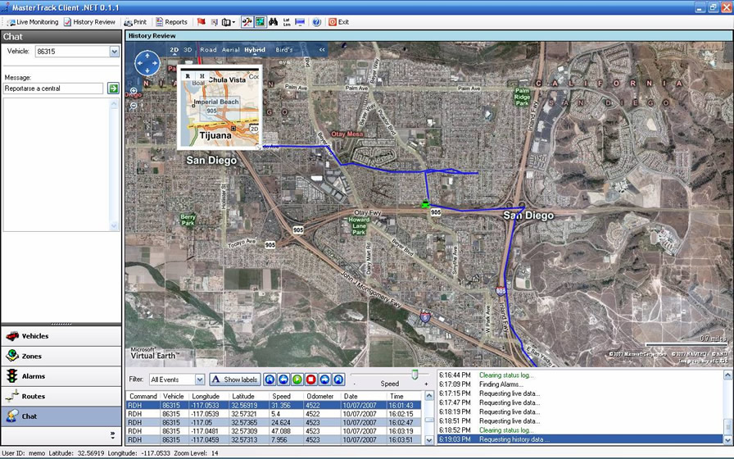The height and width of the screenshot is (459, 734).
Task: Open the Routes panel
Action: pos(61,396)
